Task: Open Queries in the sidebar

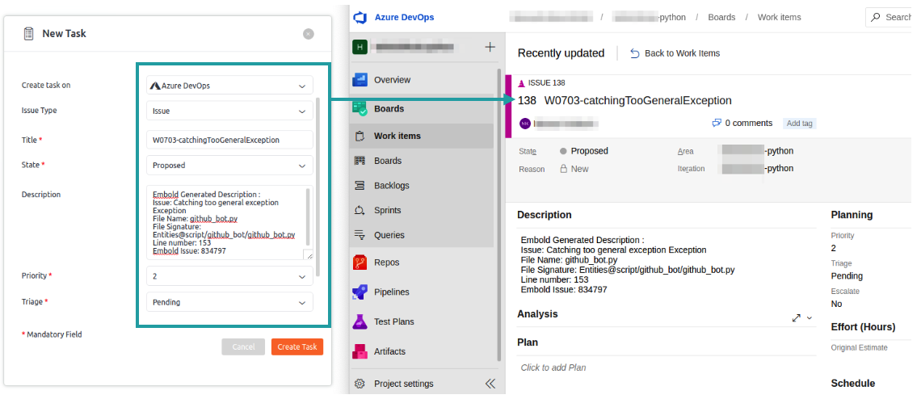Action: [389, 235]
